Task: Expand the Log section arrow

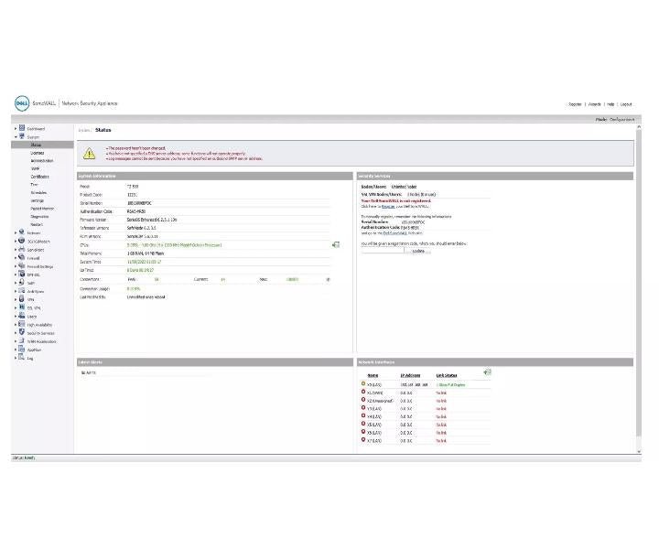Action: coord(16,358)
